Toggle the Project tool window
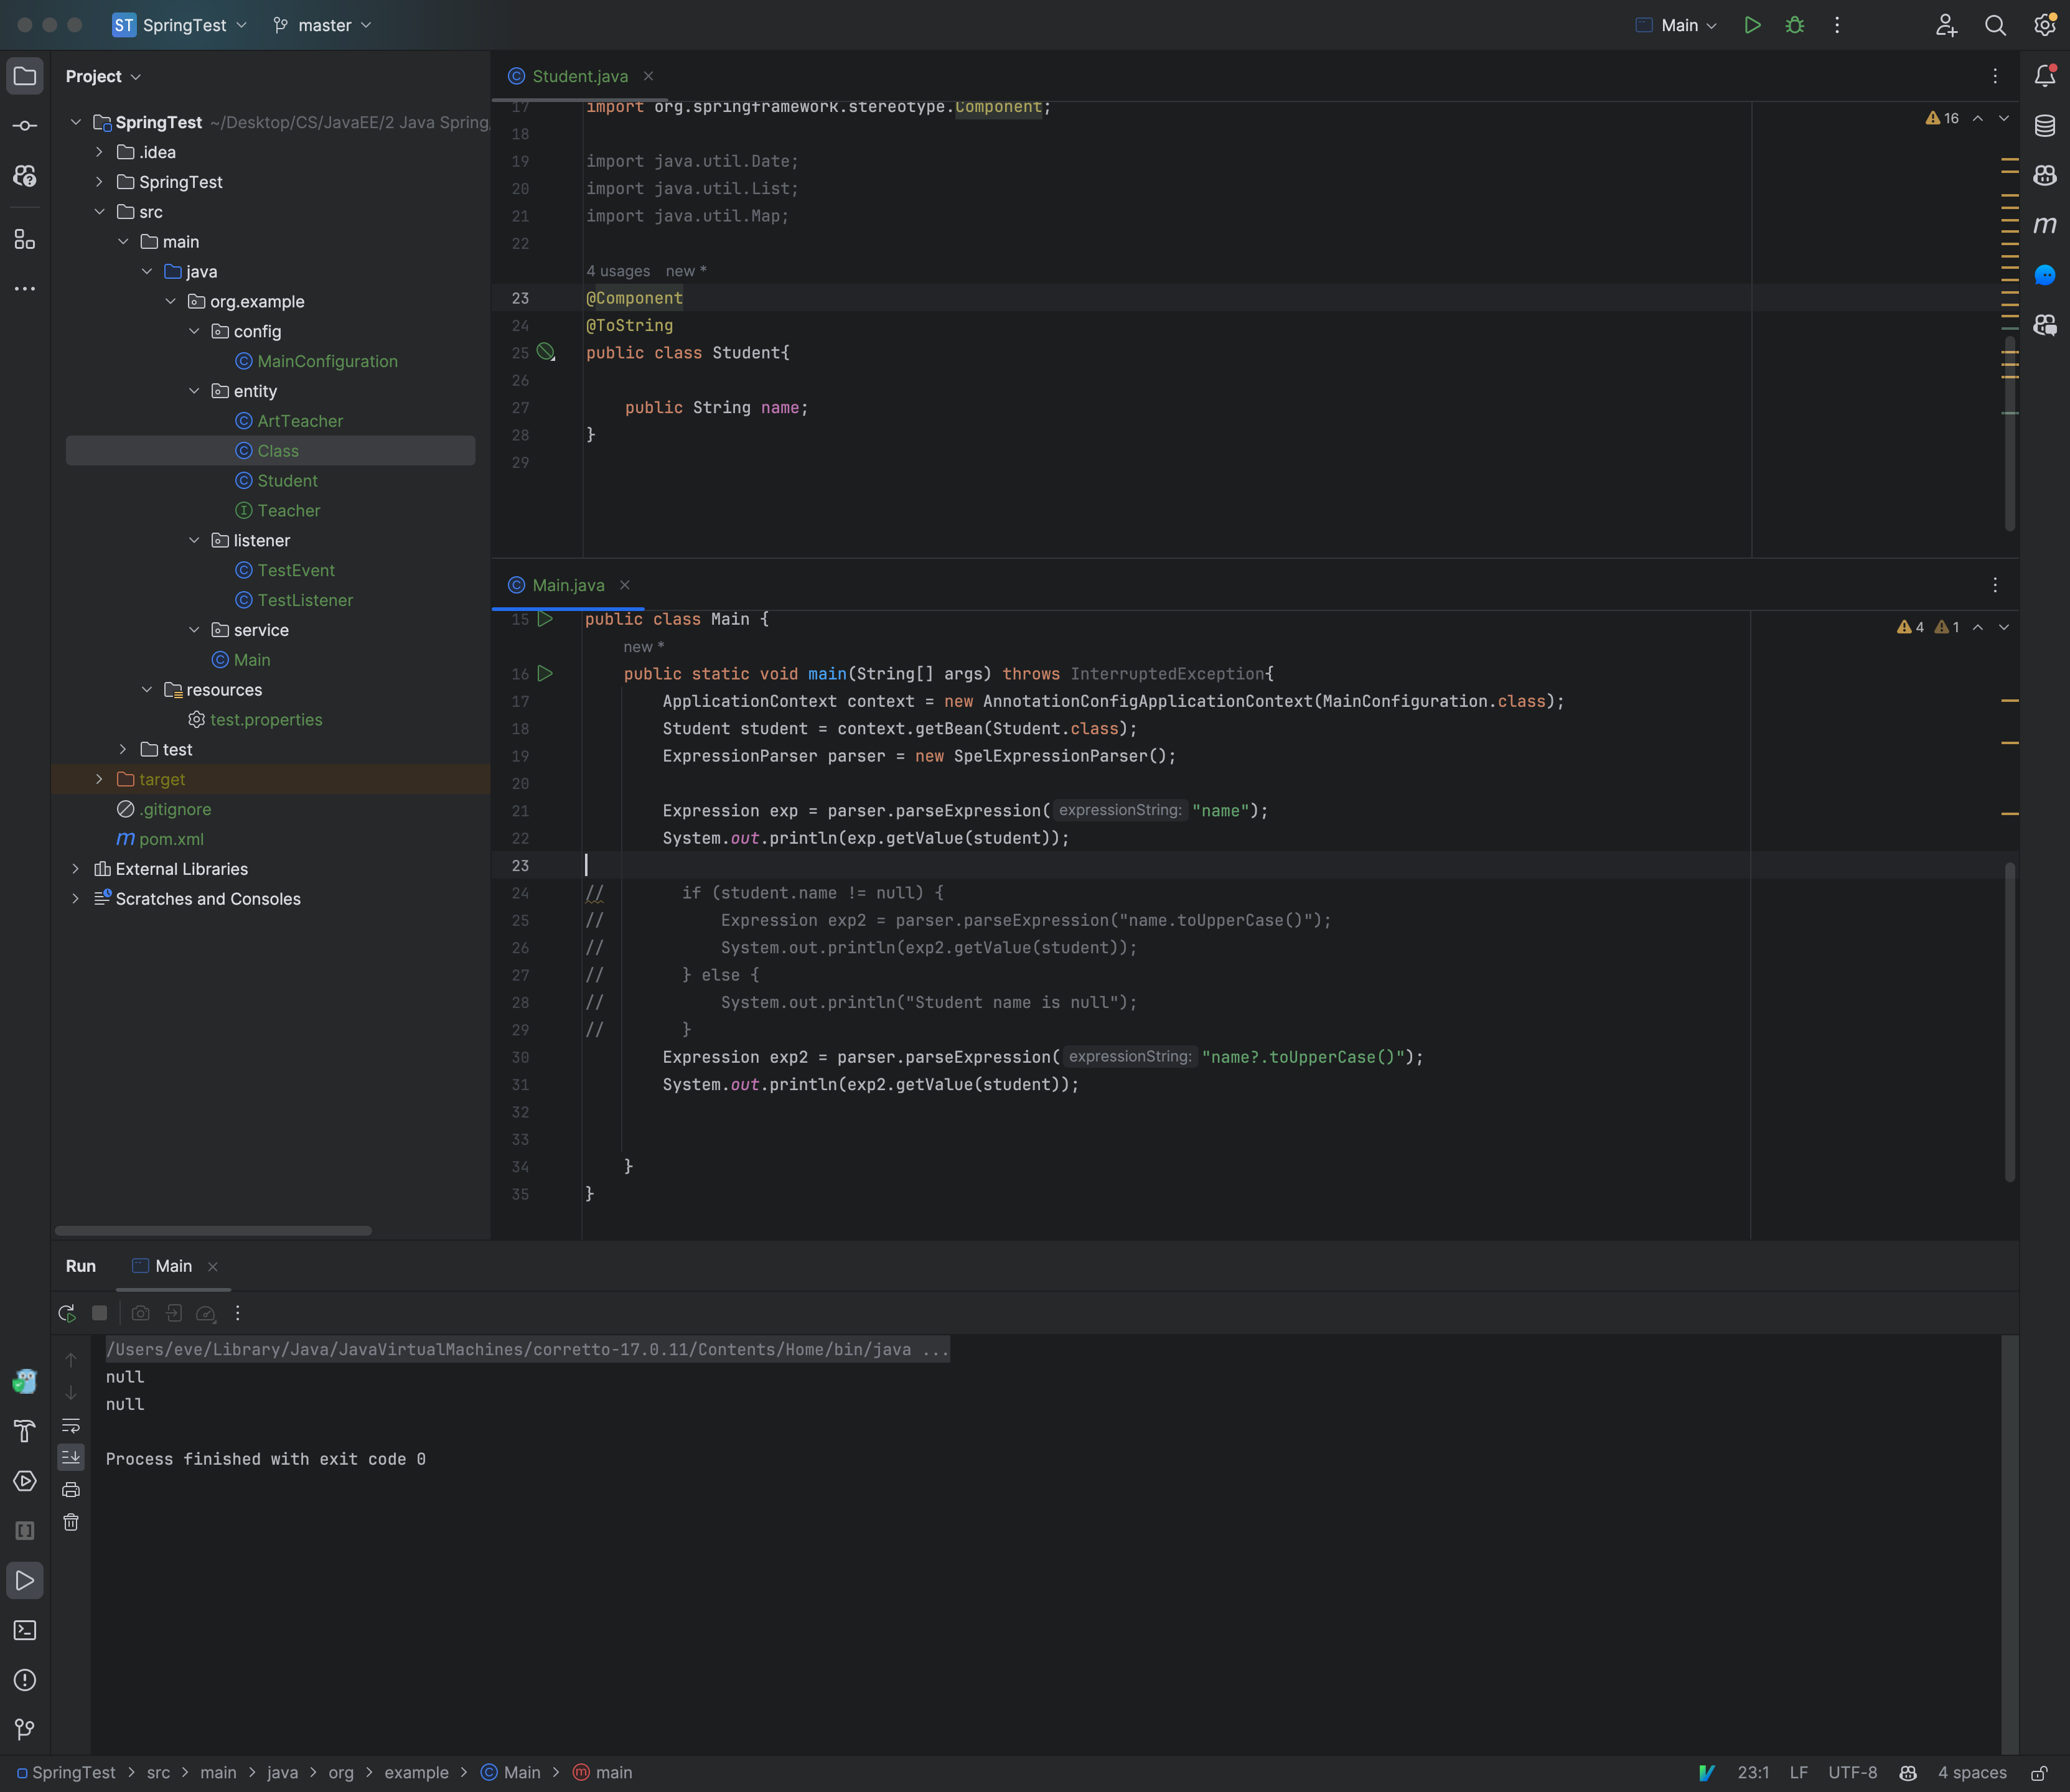 (25, 75)
